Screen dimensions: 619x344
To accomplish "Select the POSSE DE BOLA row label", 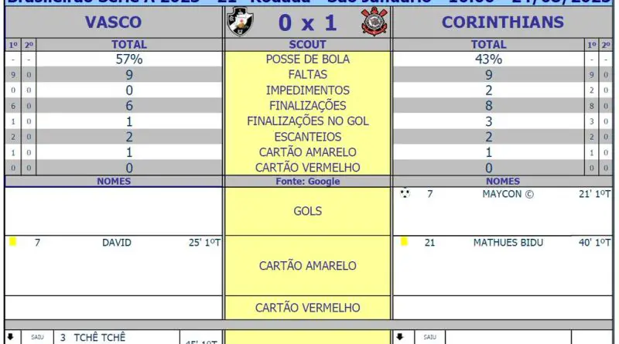I will (307, 60).
